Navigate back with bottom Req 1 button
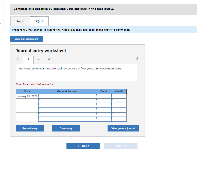Screen dimensions: 224x170 pos(83,146)
